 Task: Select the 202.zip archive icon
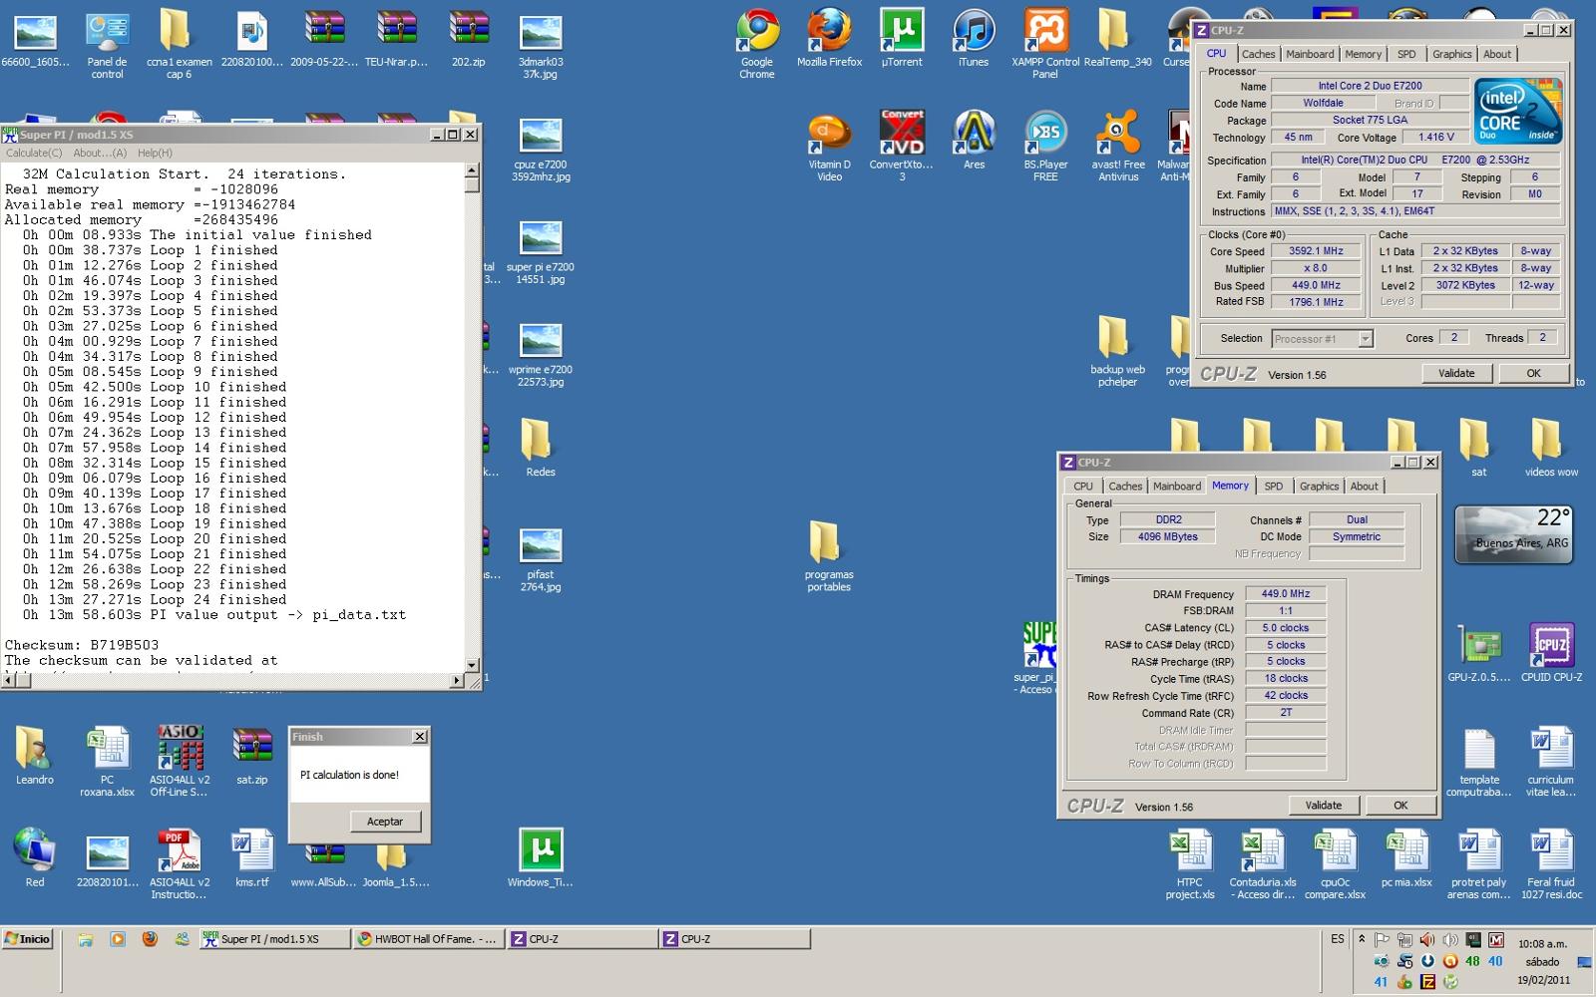point(468,40)
